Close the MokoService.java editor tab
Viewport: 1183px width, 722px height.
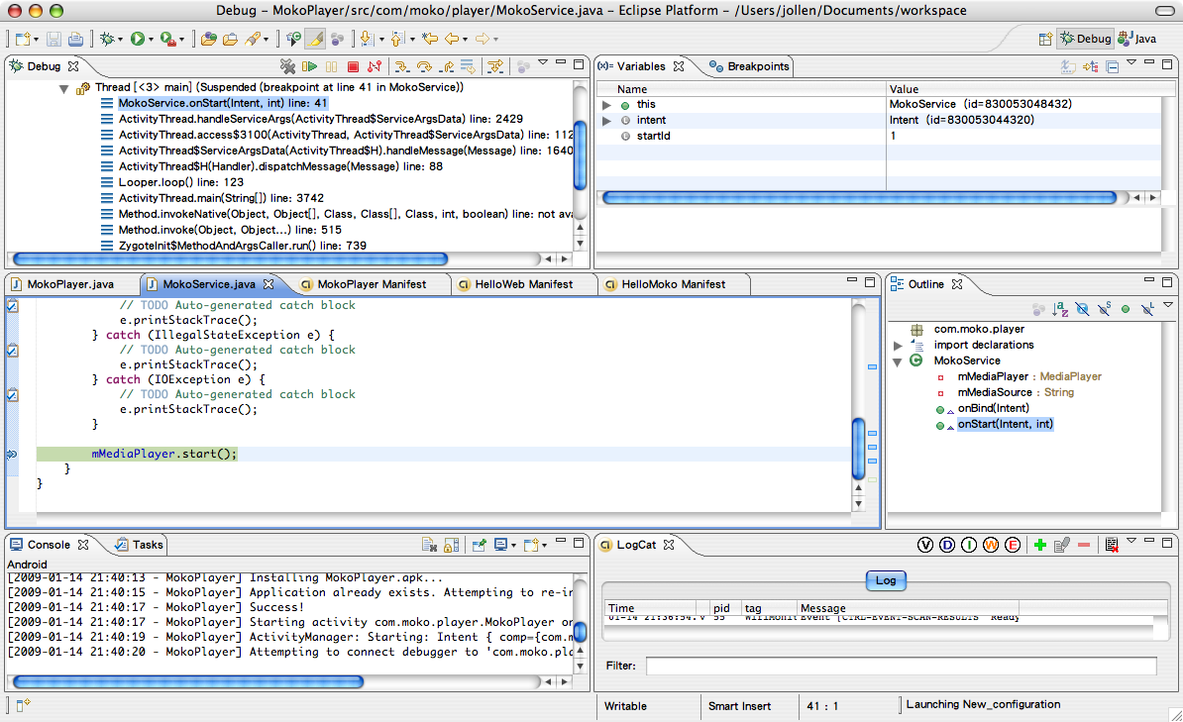click(269, 284)
